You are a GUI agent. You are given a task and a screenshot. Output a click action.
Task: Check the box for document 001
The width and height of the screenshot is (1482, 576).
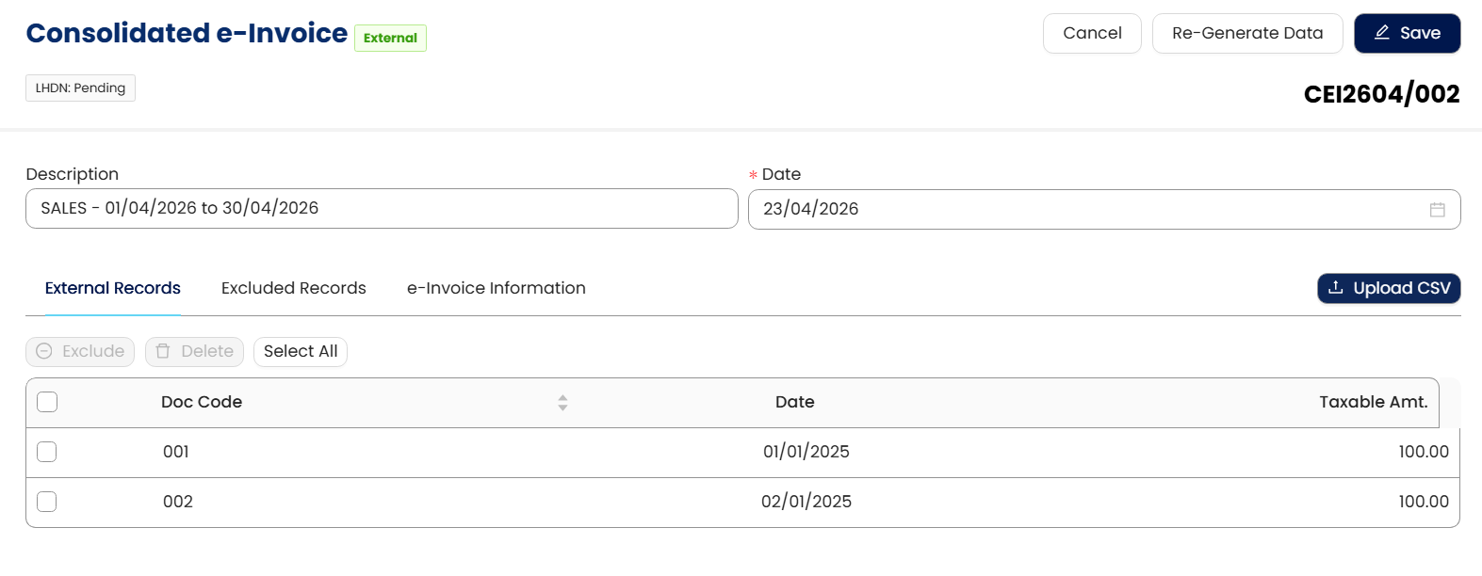point(47,453)
